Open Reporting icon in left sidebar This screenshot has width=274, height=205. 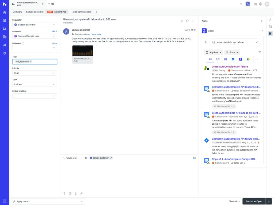[4, 45]
